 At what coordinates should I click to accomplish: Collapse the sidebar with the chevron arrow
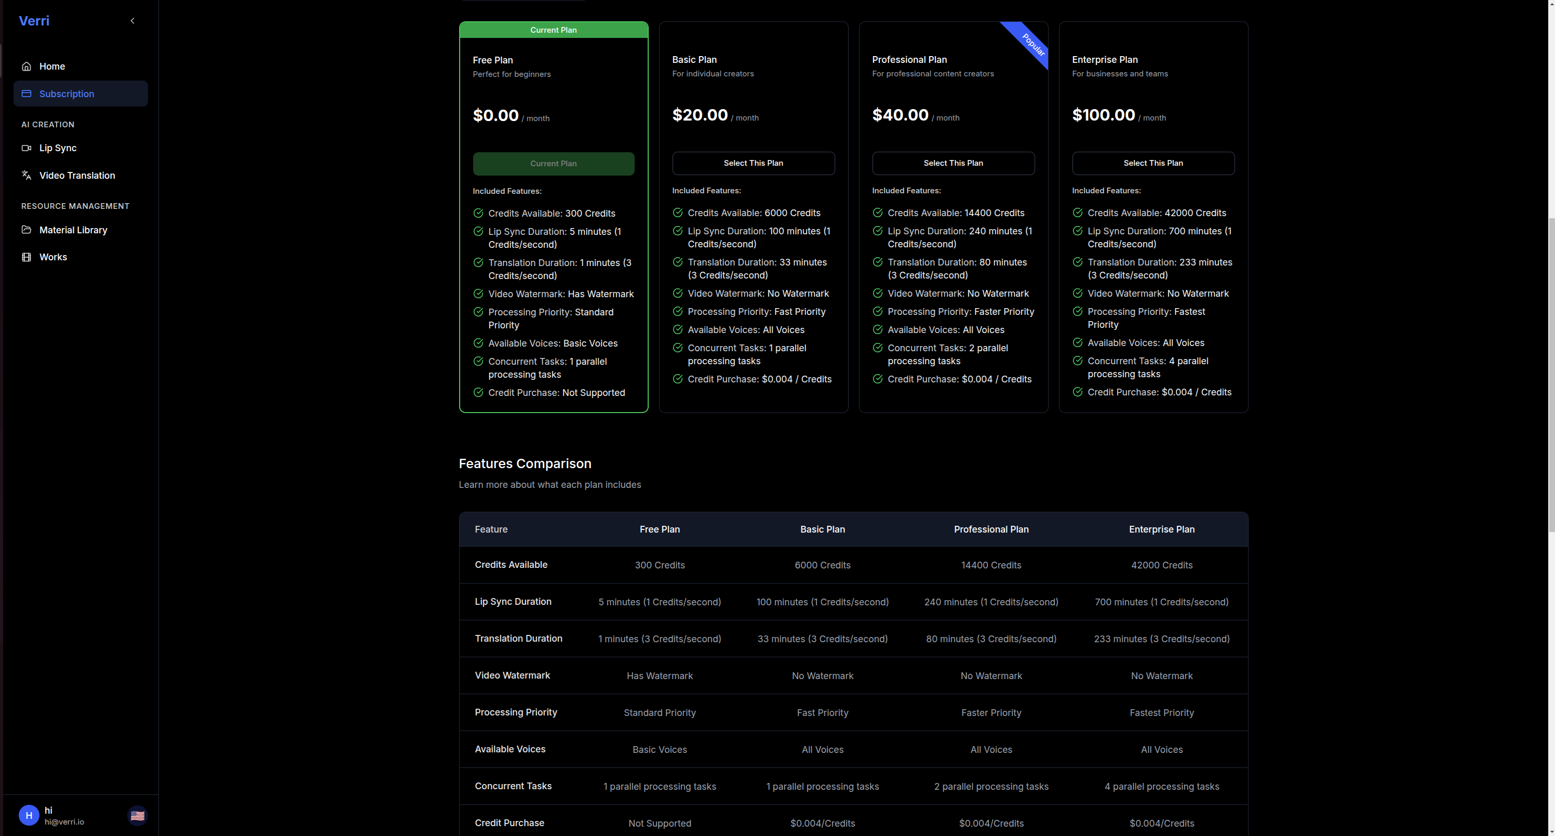133,21
